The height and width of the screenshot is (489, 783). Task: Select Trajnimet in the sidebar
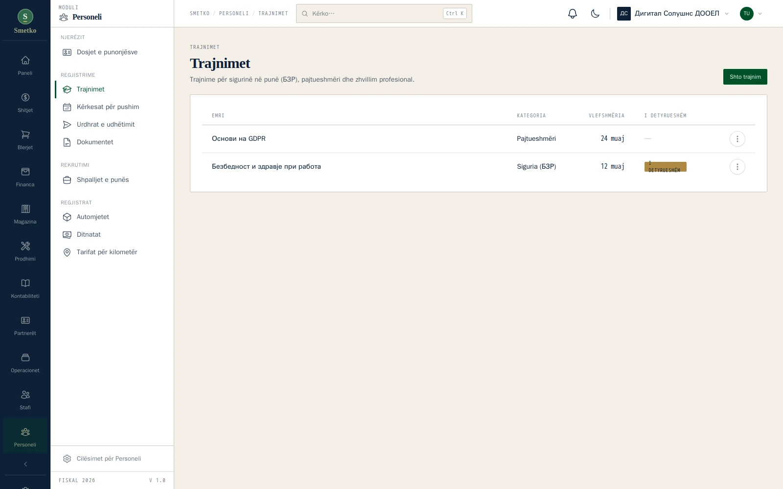[x=112, y=89]
